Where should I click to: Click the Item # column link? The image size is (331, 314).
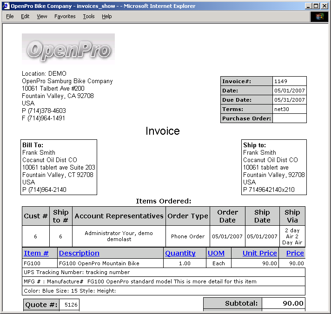(36, 253)
